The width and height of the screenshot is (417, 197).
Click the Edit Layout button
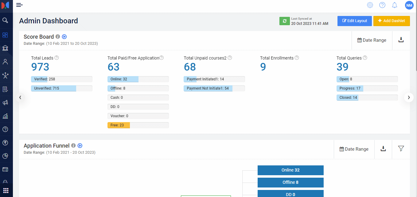354,21
